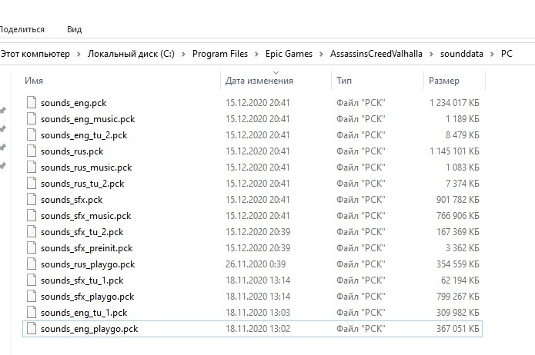
Task: Select file name sounds_rus_playgo.pck
Action: coord(88,264)
